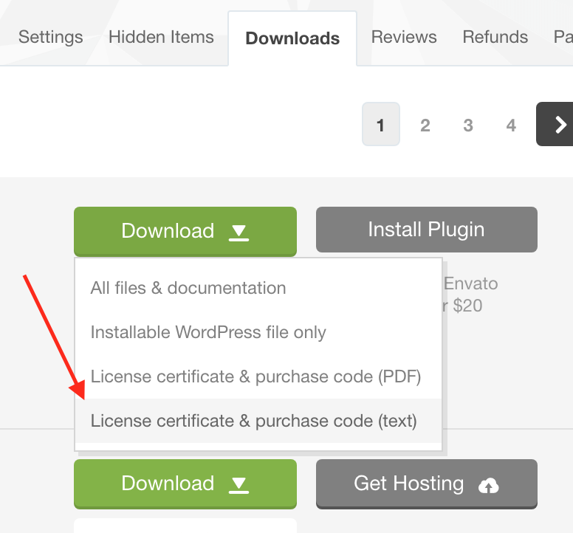
Task: Go to the Reviews tab
Action: pos(404,37)
